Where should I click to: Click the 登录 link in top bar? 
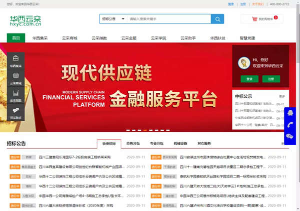tap(231, 4)
